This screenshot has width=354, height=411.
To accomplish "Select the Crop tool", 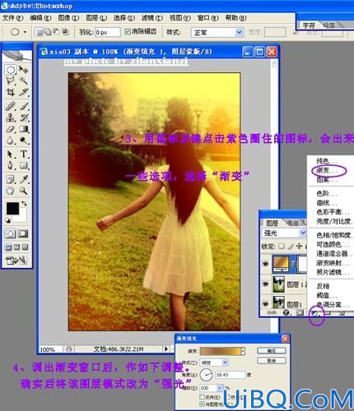I will pos(11,92).
